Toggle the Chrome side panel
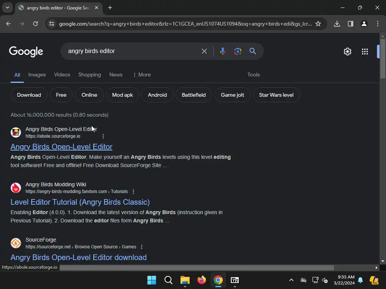Image resolution: width=386 pixels, height=289 pixels. (351, 24)
